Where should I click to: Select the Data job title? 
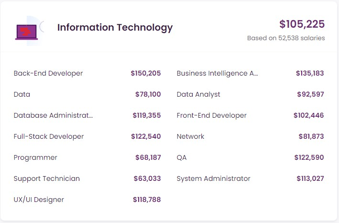pos(22,94)
